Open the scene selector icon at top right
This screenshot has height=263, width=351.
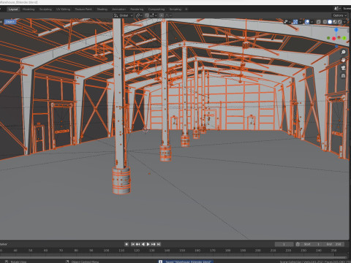tap(337, 9)
